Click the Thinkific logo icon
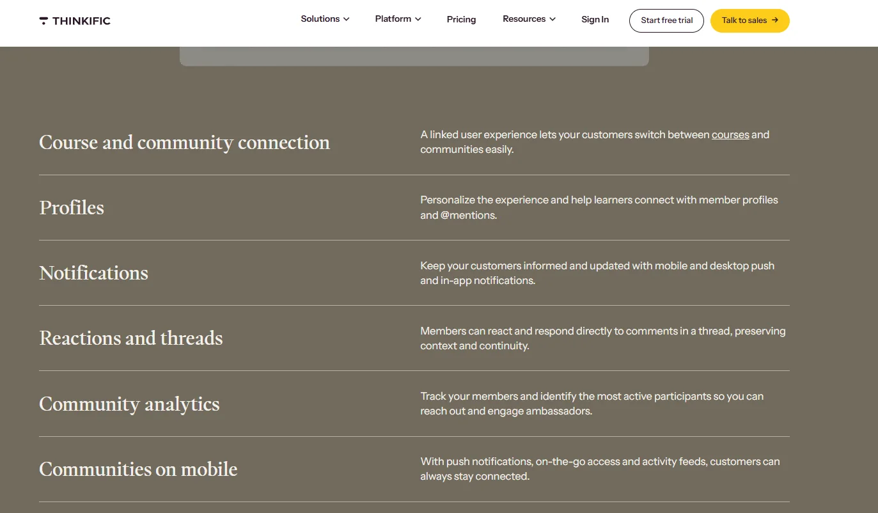878x513 pixels. click(x=43, y=20)
